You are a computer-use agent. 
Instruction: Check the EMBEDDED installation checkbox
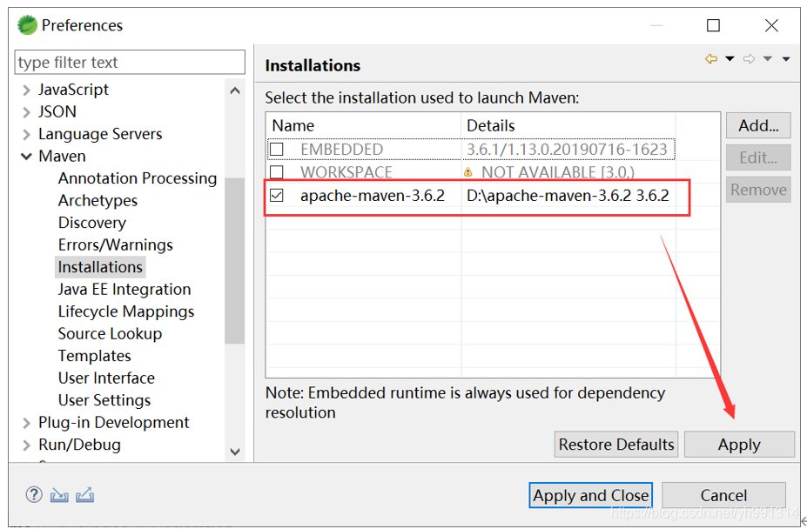coord(277,150)
